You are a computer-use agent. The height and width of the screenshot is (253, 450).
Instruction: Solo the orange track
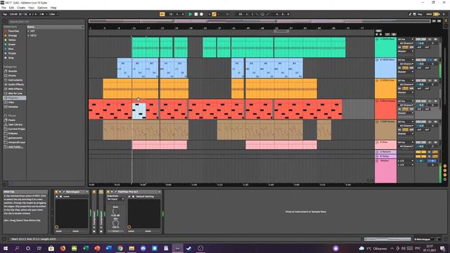click(x=430, y=81)
